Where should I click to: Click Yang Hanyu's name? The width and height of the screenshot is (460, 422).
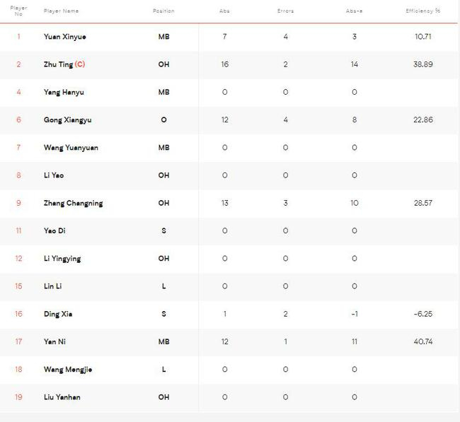[64, 92]
